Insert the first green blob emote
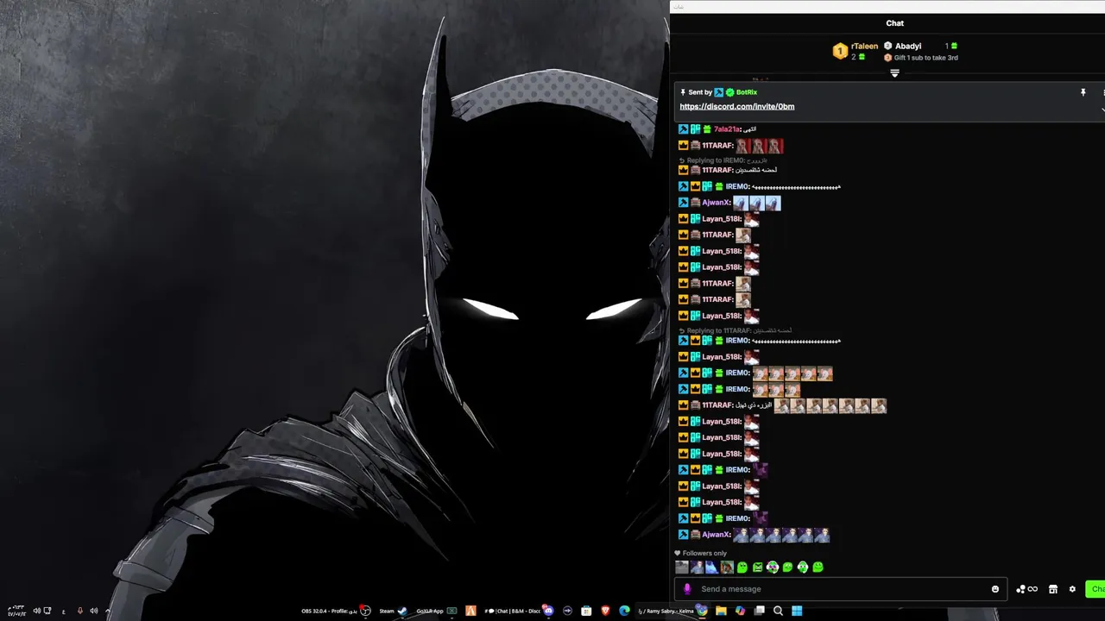This screenshot has width=1105, height=621. click(x=742, y=568)
